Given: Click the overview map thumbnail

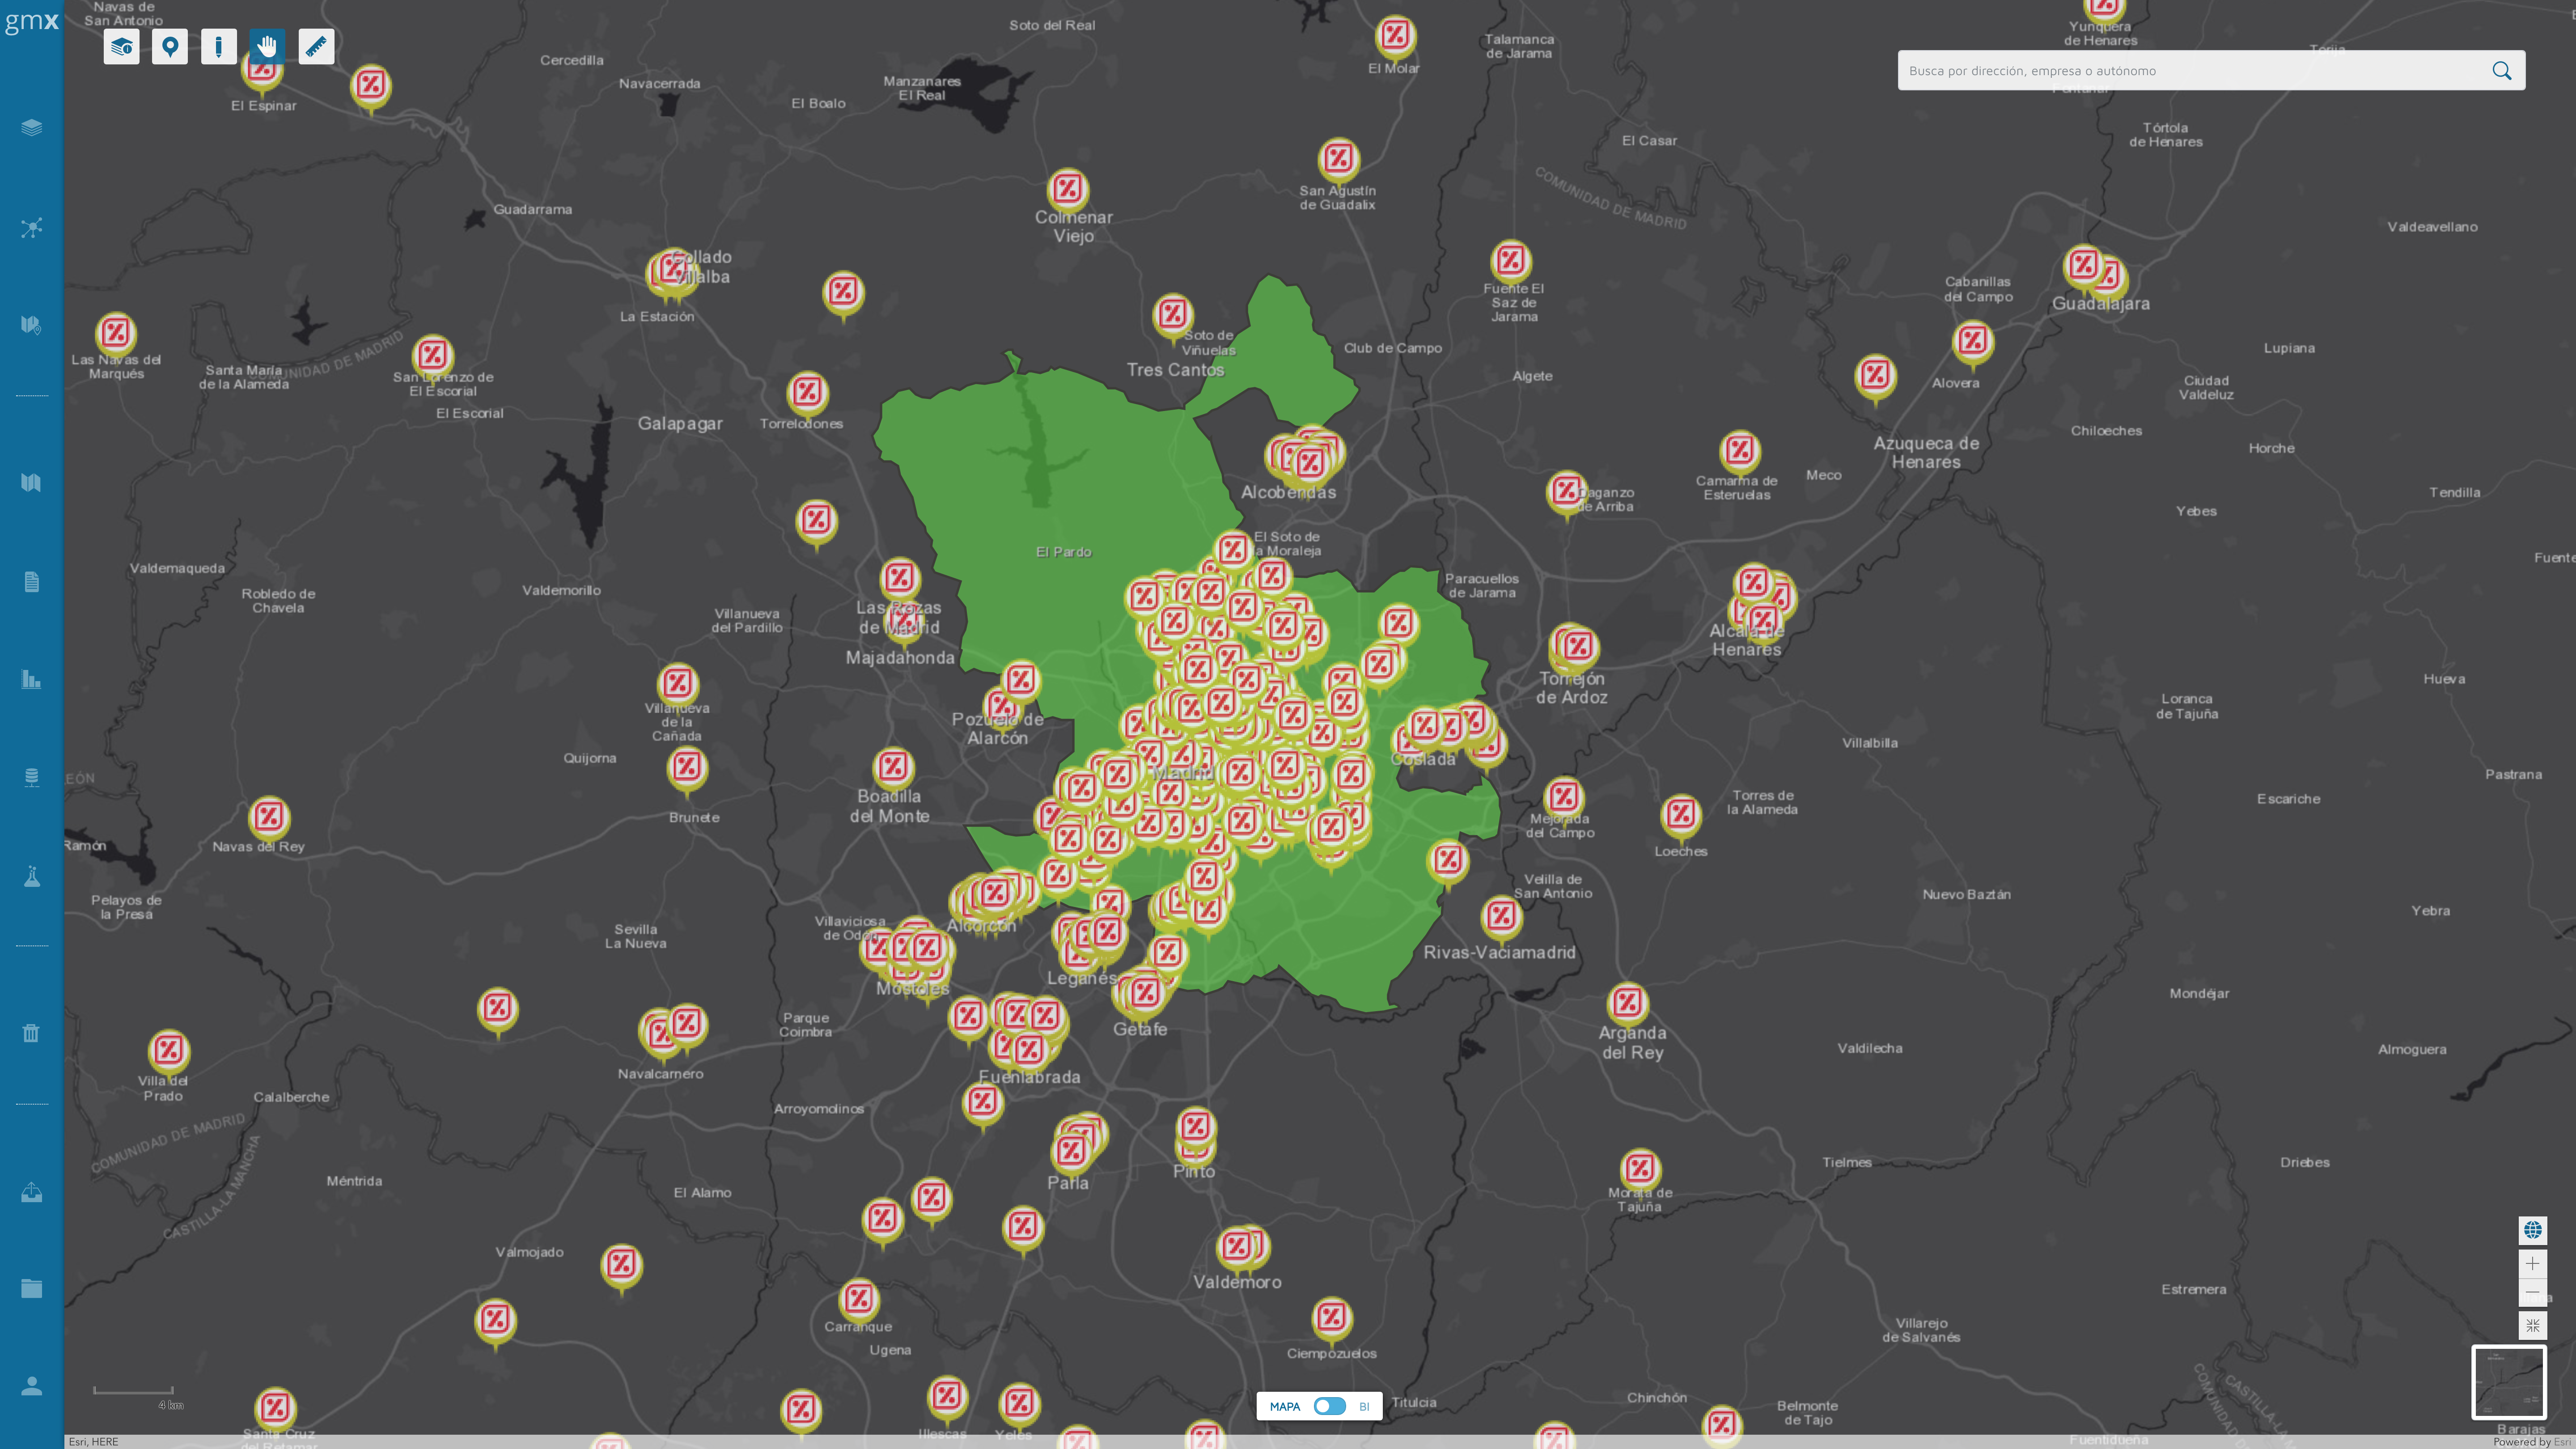Looking at the screenshot, I should (x=2508, y=1382).
